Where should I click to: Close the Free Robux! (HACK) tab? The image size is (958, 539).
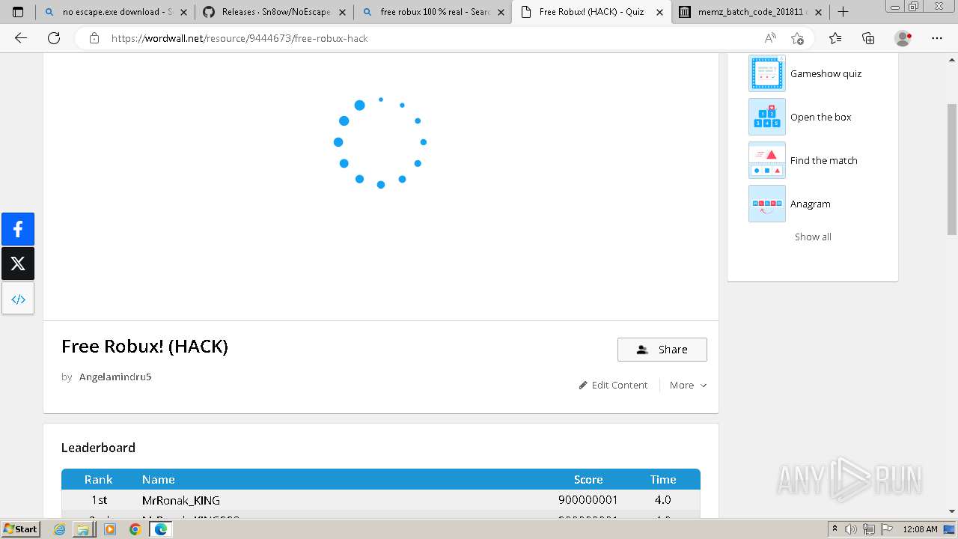[659, 12]
